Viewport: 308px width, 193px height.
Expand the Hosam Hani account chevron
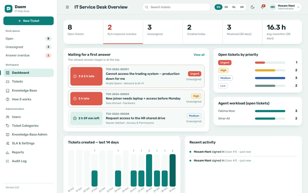(x=298, y=7)
